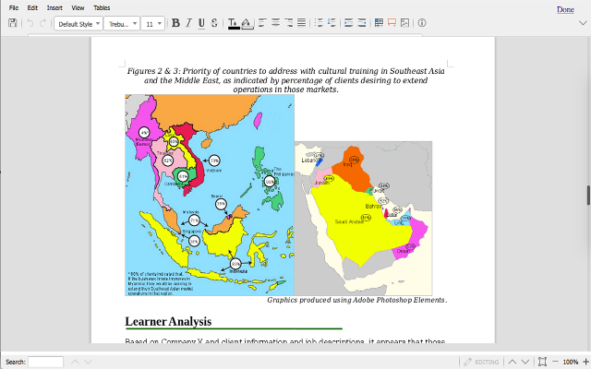Screen dimensions: 591x369
Task: Select the Southeast Asia map image
Action: point(210,195)
